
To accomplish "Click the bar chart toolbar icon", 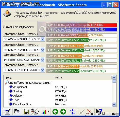I will point(44,112).
